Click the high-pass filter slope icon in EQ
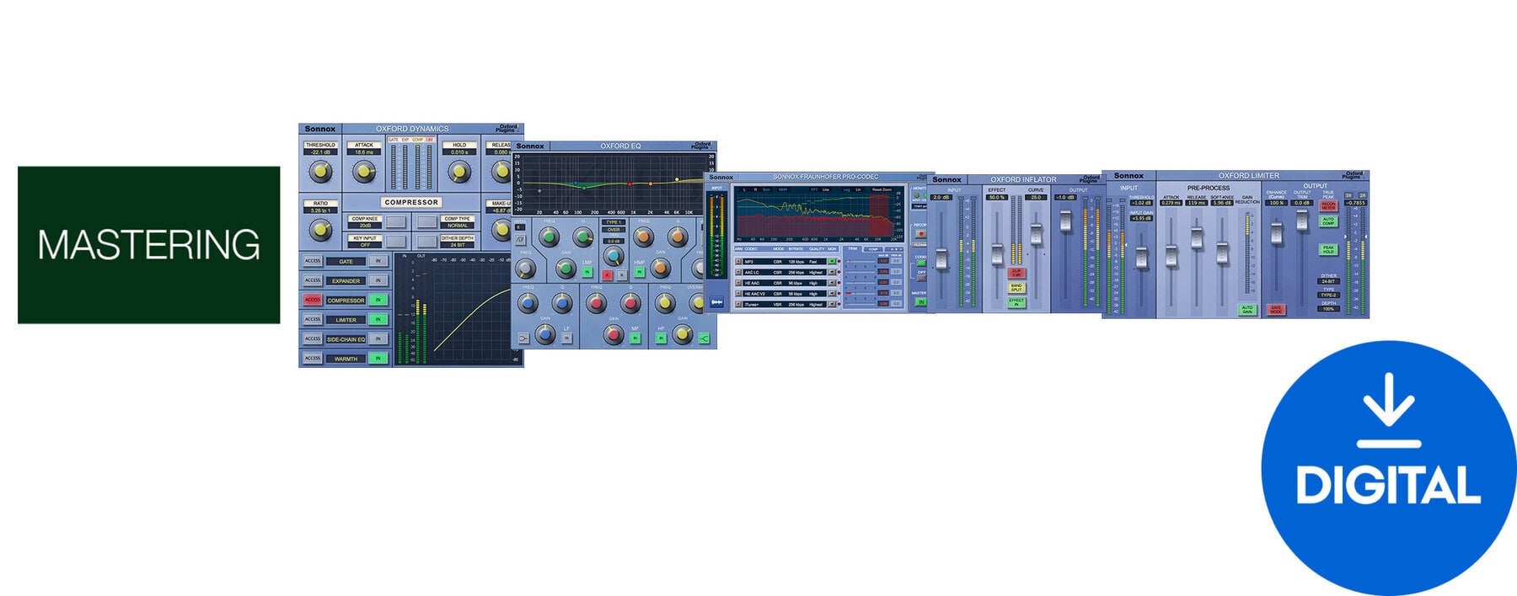Image resolution: width=1517 pixels, height=596 pixels. 520,239
